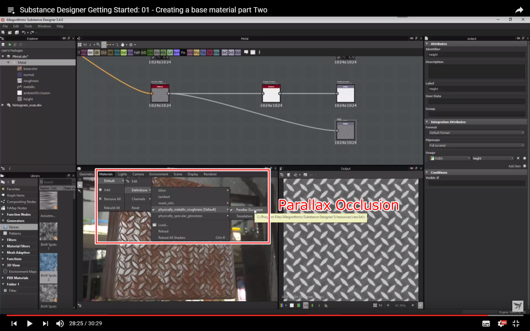This screenshot has height=331, width=530.
Task: Add a Shape (Shp) node from toolbar
Action: coord(197,53)
